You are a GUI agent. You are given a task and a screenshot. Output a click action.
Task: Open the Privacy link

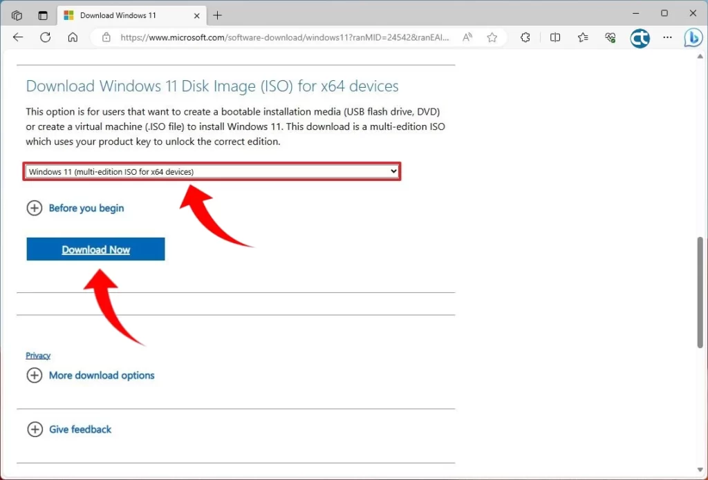38,356
